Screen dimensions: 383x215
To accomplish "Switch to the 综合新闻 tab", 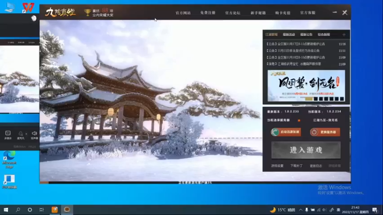I will click(324, 34).
